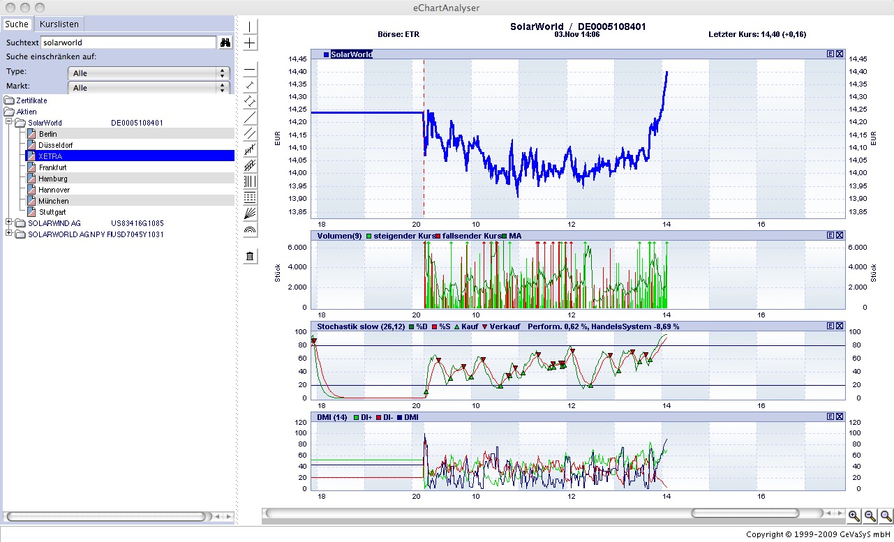The width and height of the screenshot is (894, 542).
Task: Select the Stuttgart exchange entry
Action: coord(130,211)
